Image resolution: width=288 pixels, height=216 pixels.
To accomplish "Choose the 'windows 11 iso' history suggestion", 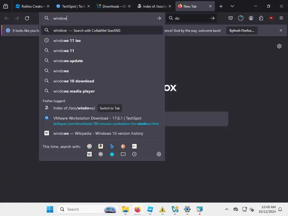I will click(102, 40).
